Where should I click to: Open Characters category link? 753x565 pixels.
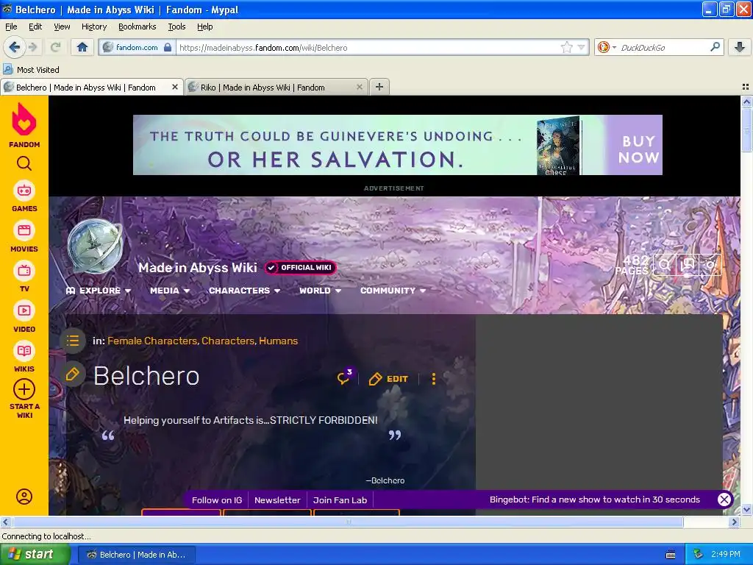[x=228, y=341]
